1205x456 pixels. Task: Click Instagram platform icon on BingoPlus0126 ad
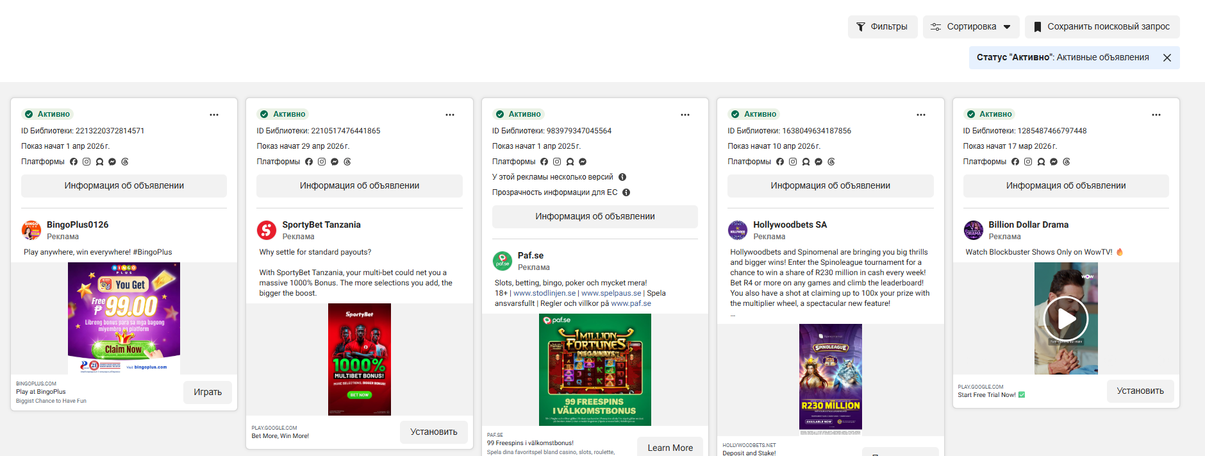(87, 162)
